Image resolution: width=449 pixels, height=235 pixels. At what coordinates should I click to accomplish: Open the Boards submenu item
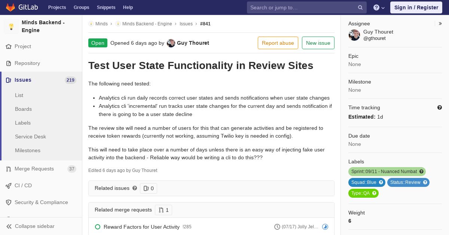pyautogui.click(x=23, y=109)
